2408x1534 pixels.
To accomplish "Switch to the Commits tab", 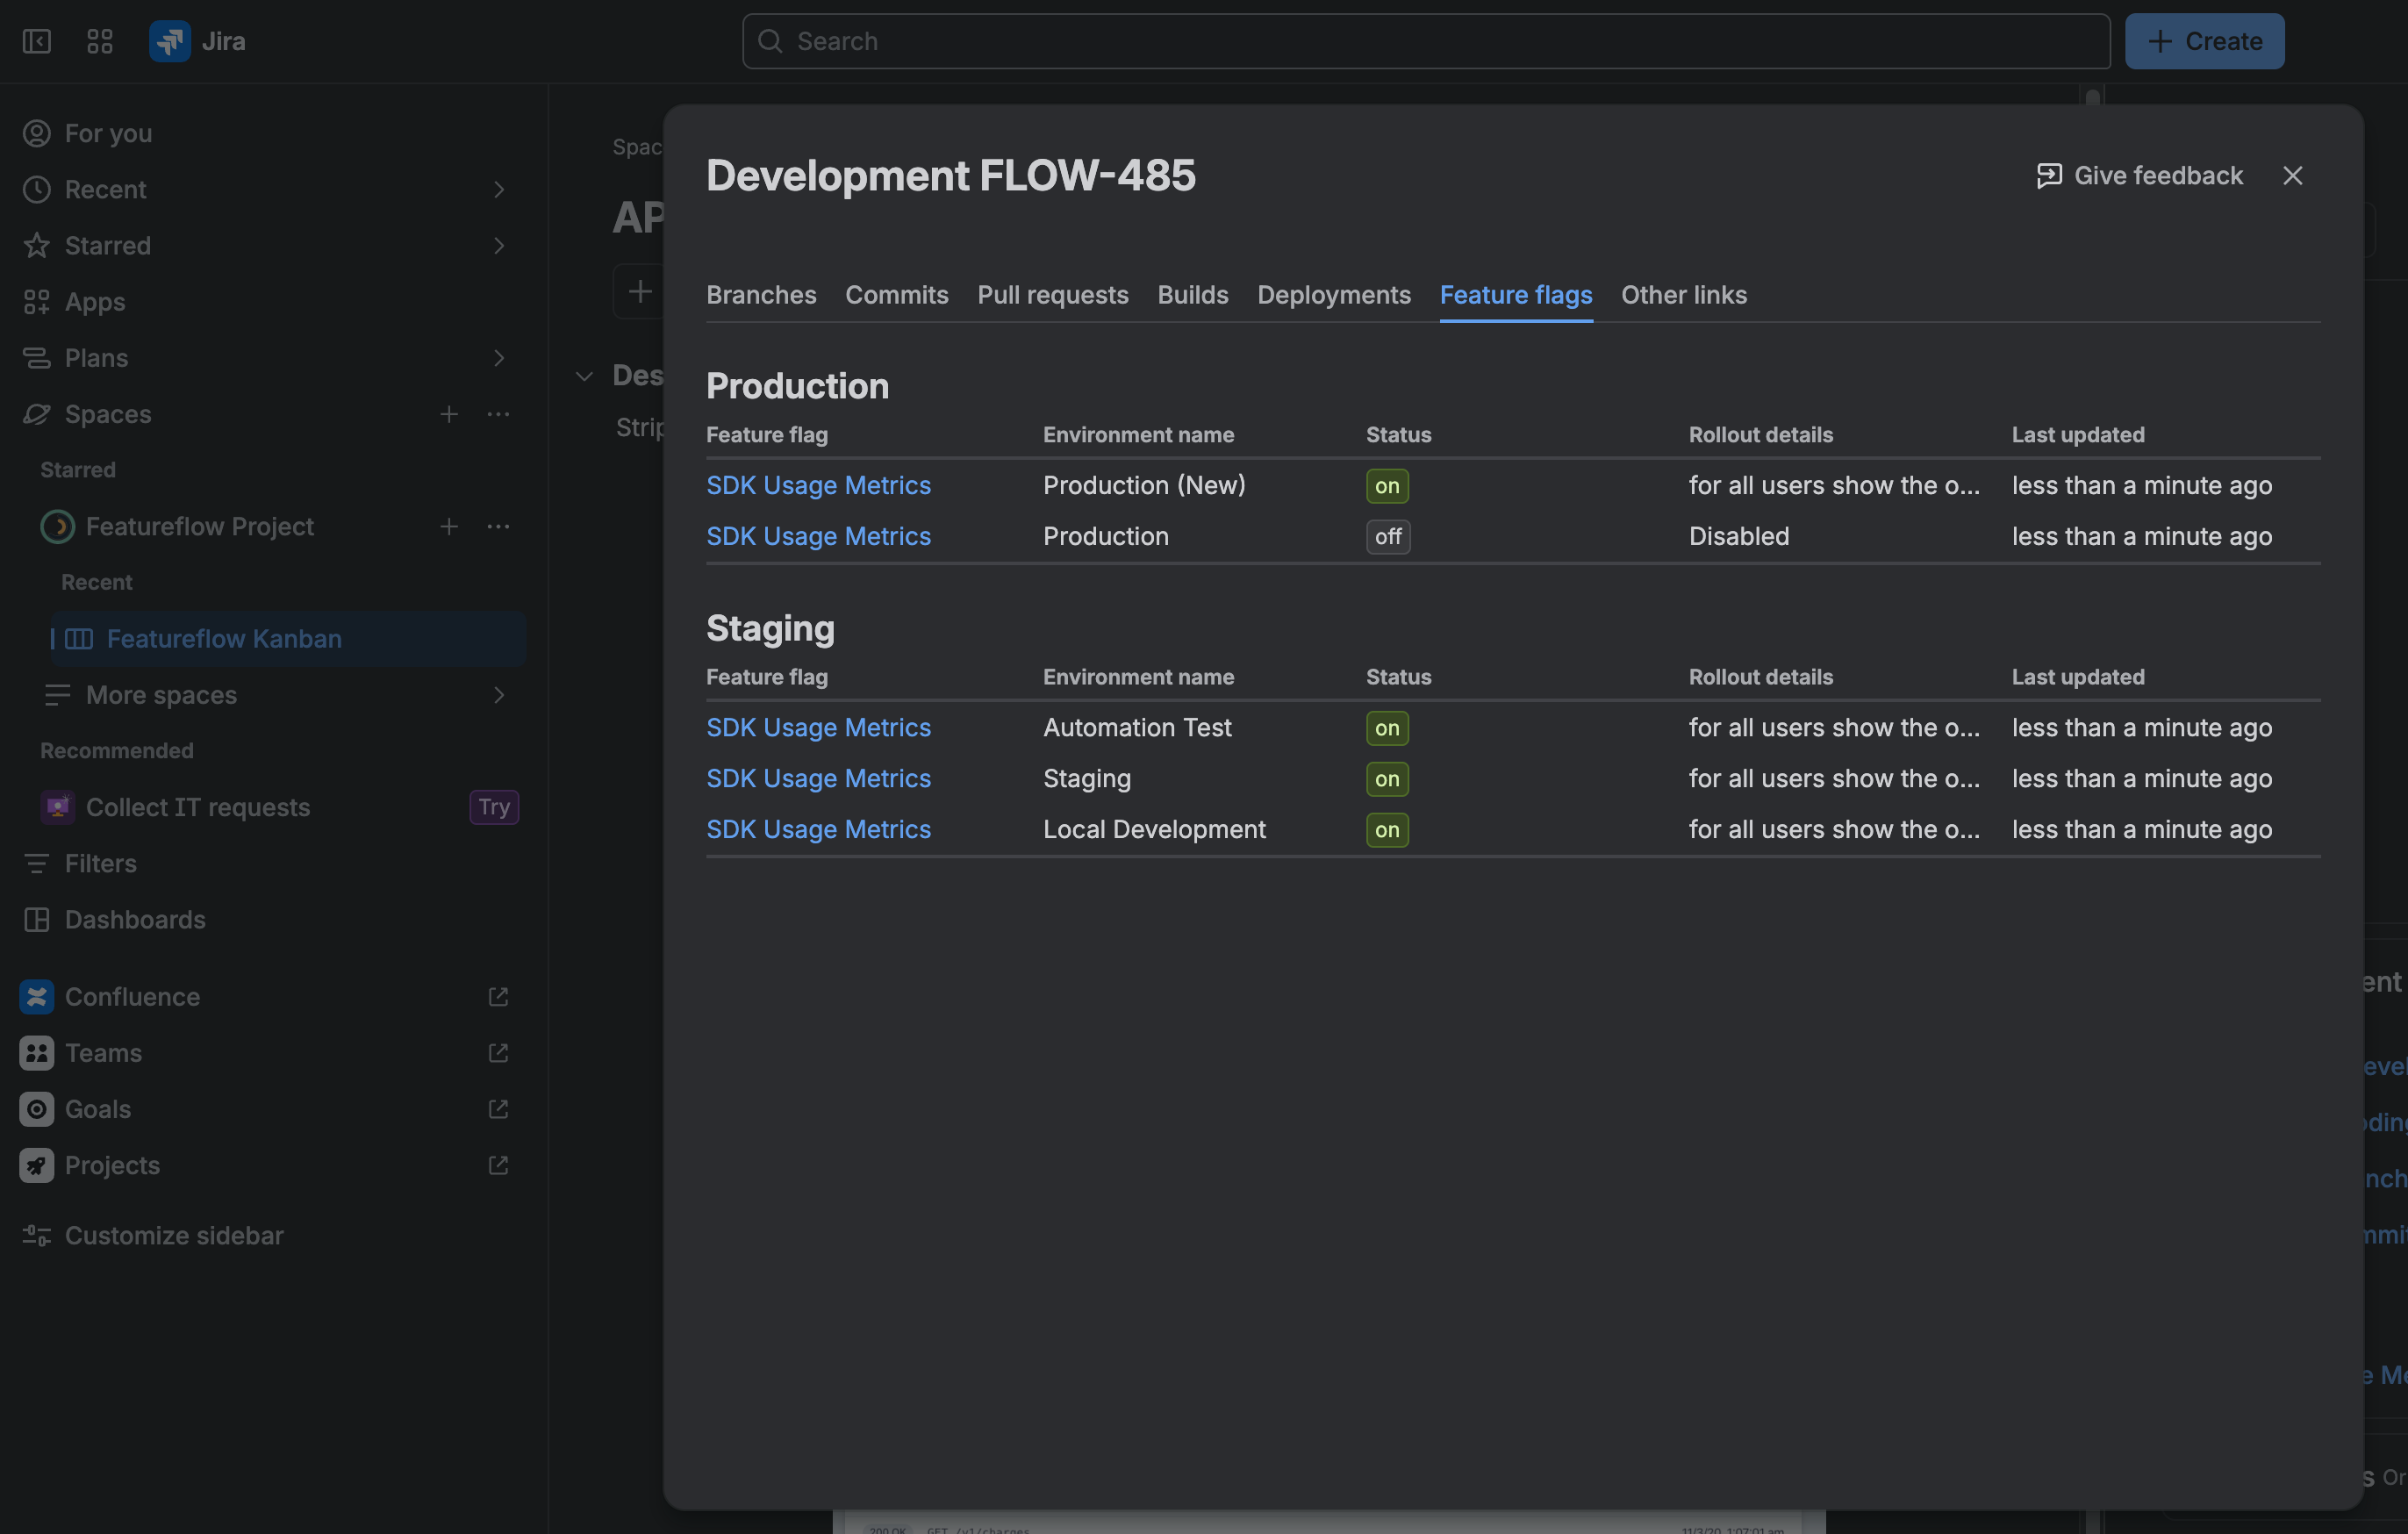I will [897, 294].
